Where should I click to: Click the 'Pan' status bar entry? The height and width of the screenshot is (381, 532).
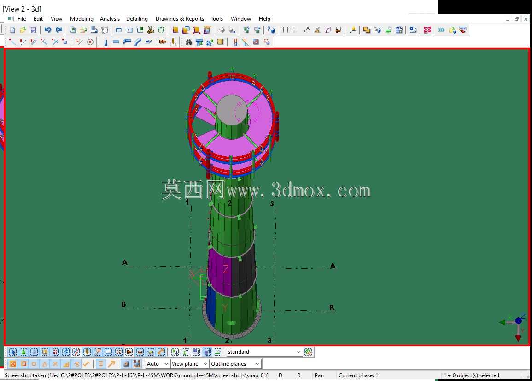coord(319,375)
